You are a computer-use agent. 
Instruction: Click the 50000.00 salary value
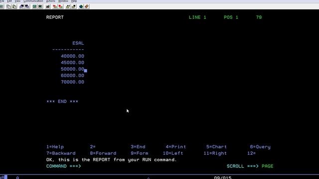pos(72,69)
